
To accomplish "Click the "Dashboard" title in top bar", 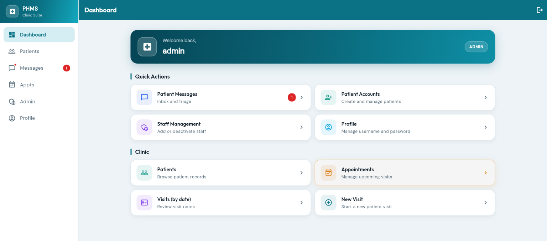I will click(100, 10).
